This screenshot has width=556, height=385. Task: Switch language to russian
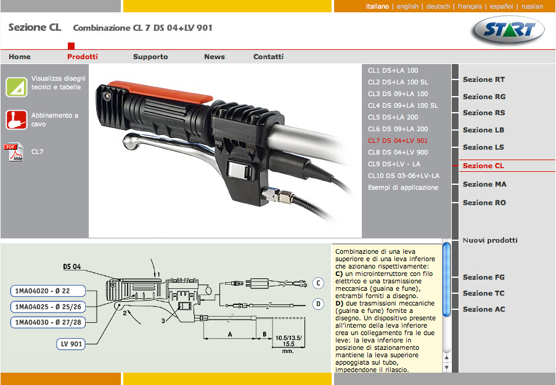tap(532, 6)
